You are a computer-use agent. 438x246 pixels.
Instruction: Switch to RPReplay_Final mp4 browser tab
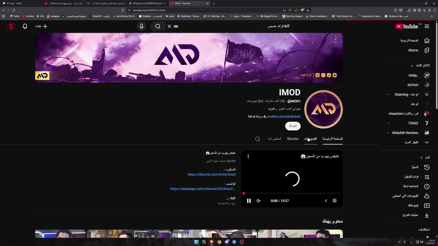(148, 3)
